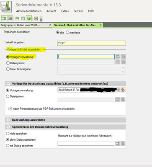The width and height of the screenshot is (152, 167).
Task: Select the 'nicht speichern' option
Action: (8, 134)
